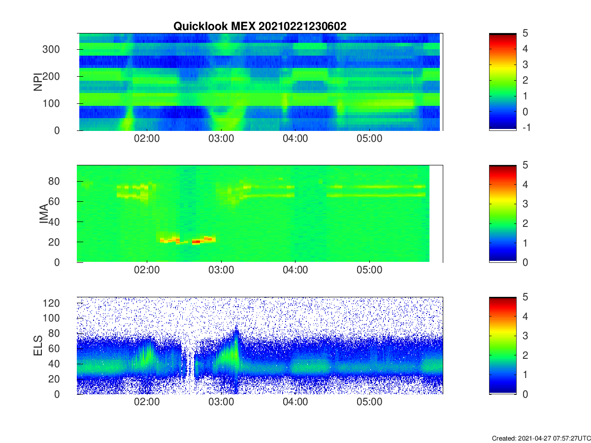The width and height of the screenshot is (591, 443).
Task: Click the ELS panel's colorbar
Action: pos(502,346)
